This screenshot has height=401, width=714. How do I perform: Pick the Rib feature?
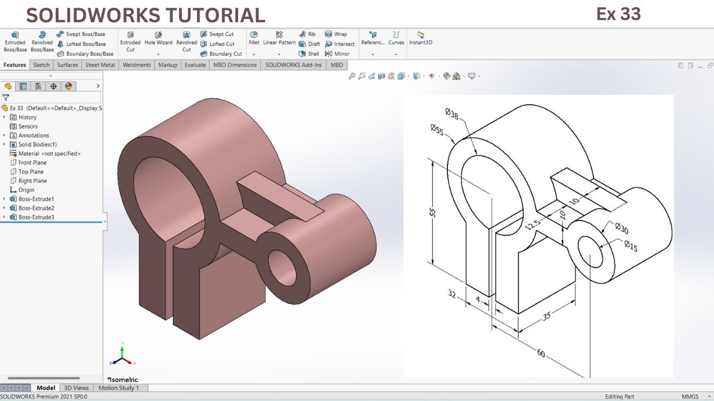pos(307,34)
